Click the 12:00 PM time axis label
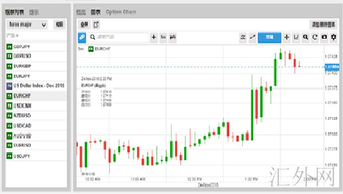 [194, 179]
